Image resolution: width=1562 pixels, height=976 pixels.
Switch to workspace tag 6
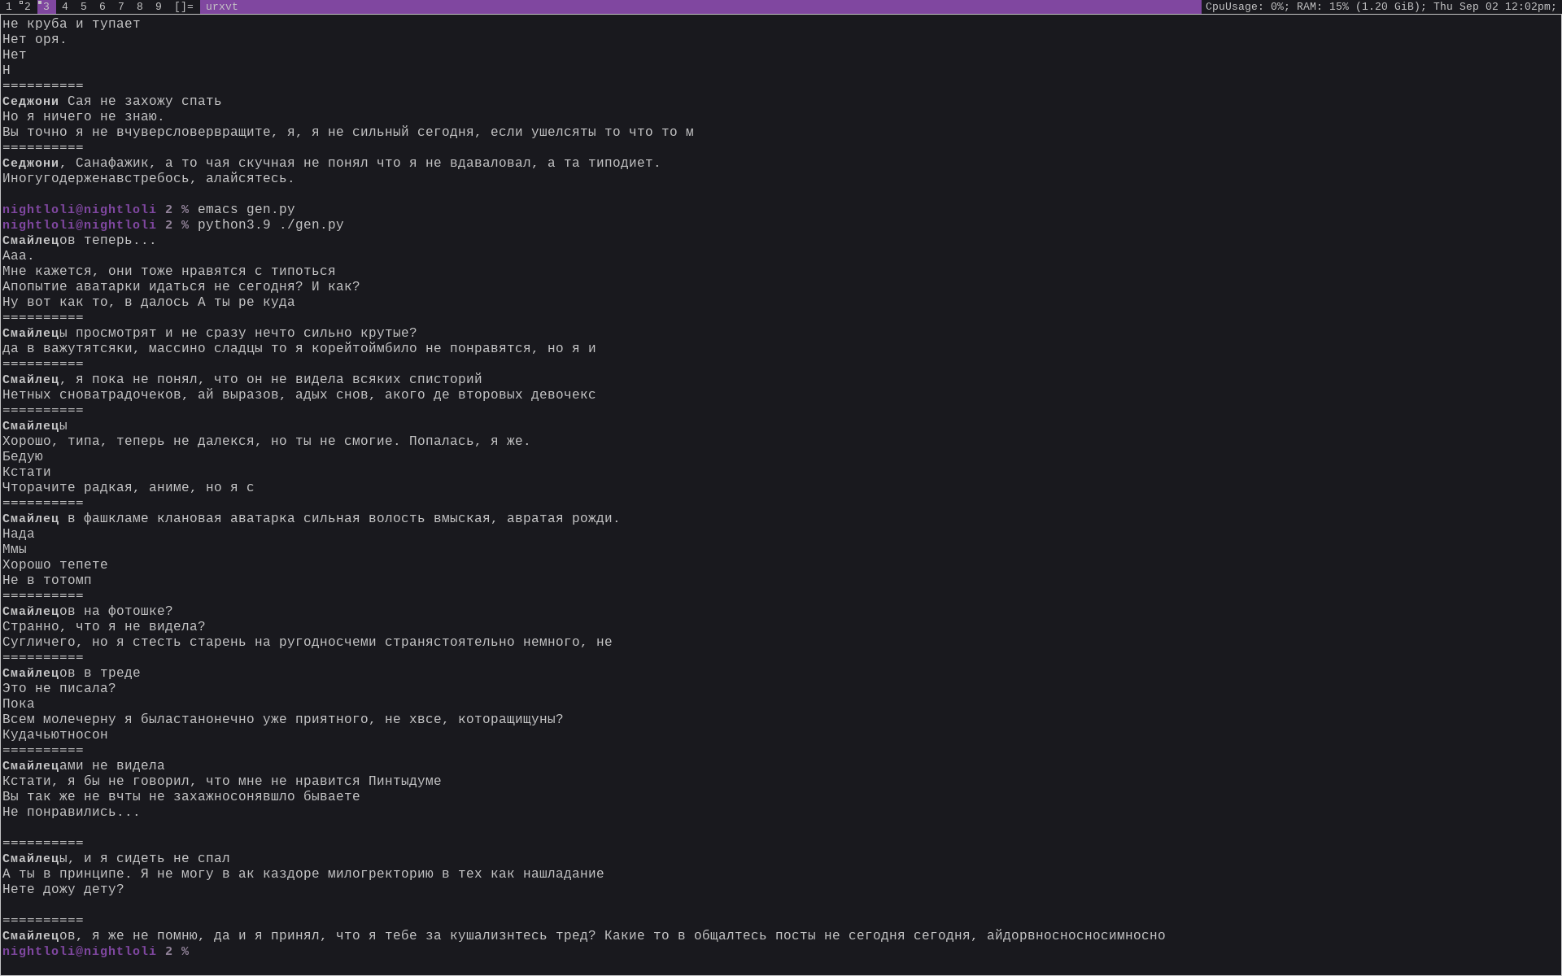coord(103,7)
